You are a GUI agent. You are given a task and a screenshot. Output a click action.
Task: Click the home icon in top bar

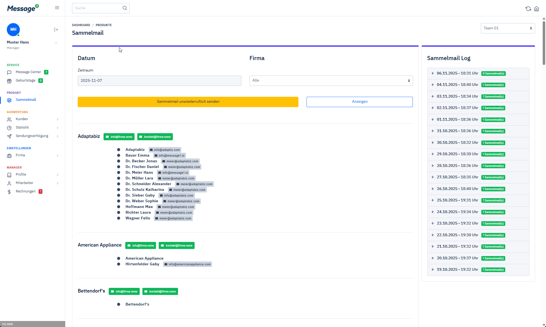pyautogui.click(x=536, y=9)
